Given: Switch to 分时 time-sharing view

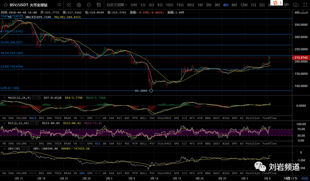Looking at the screenshot, I should click(133, 5).
